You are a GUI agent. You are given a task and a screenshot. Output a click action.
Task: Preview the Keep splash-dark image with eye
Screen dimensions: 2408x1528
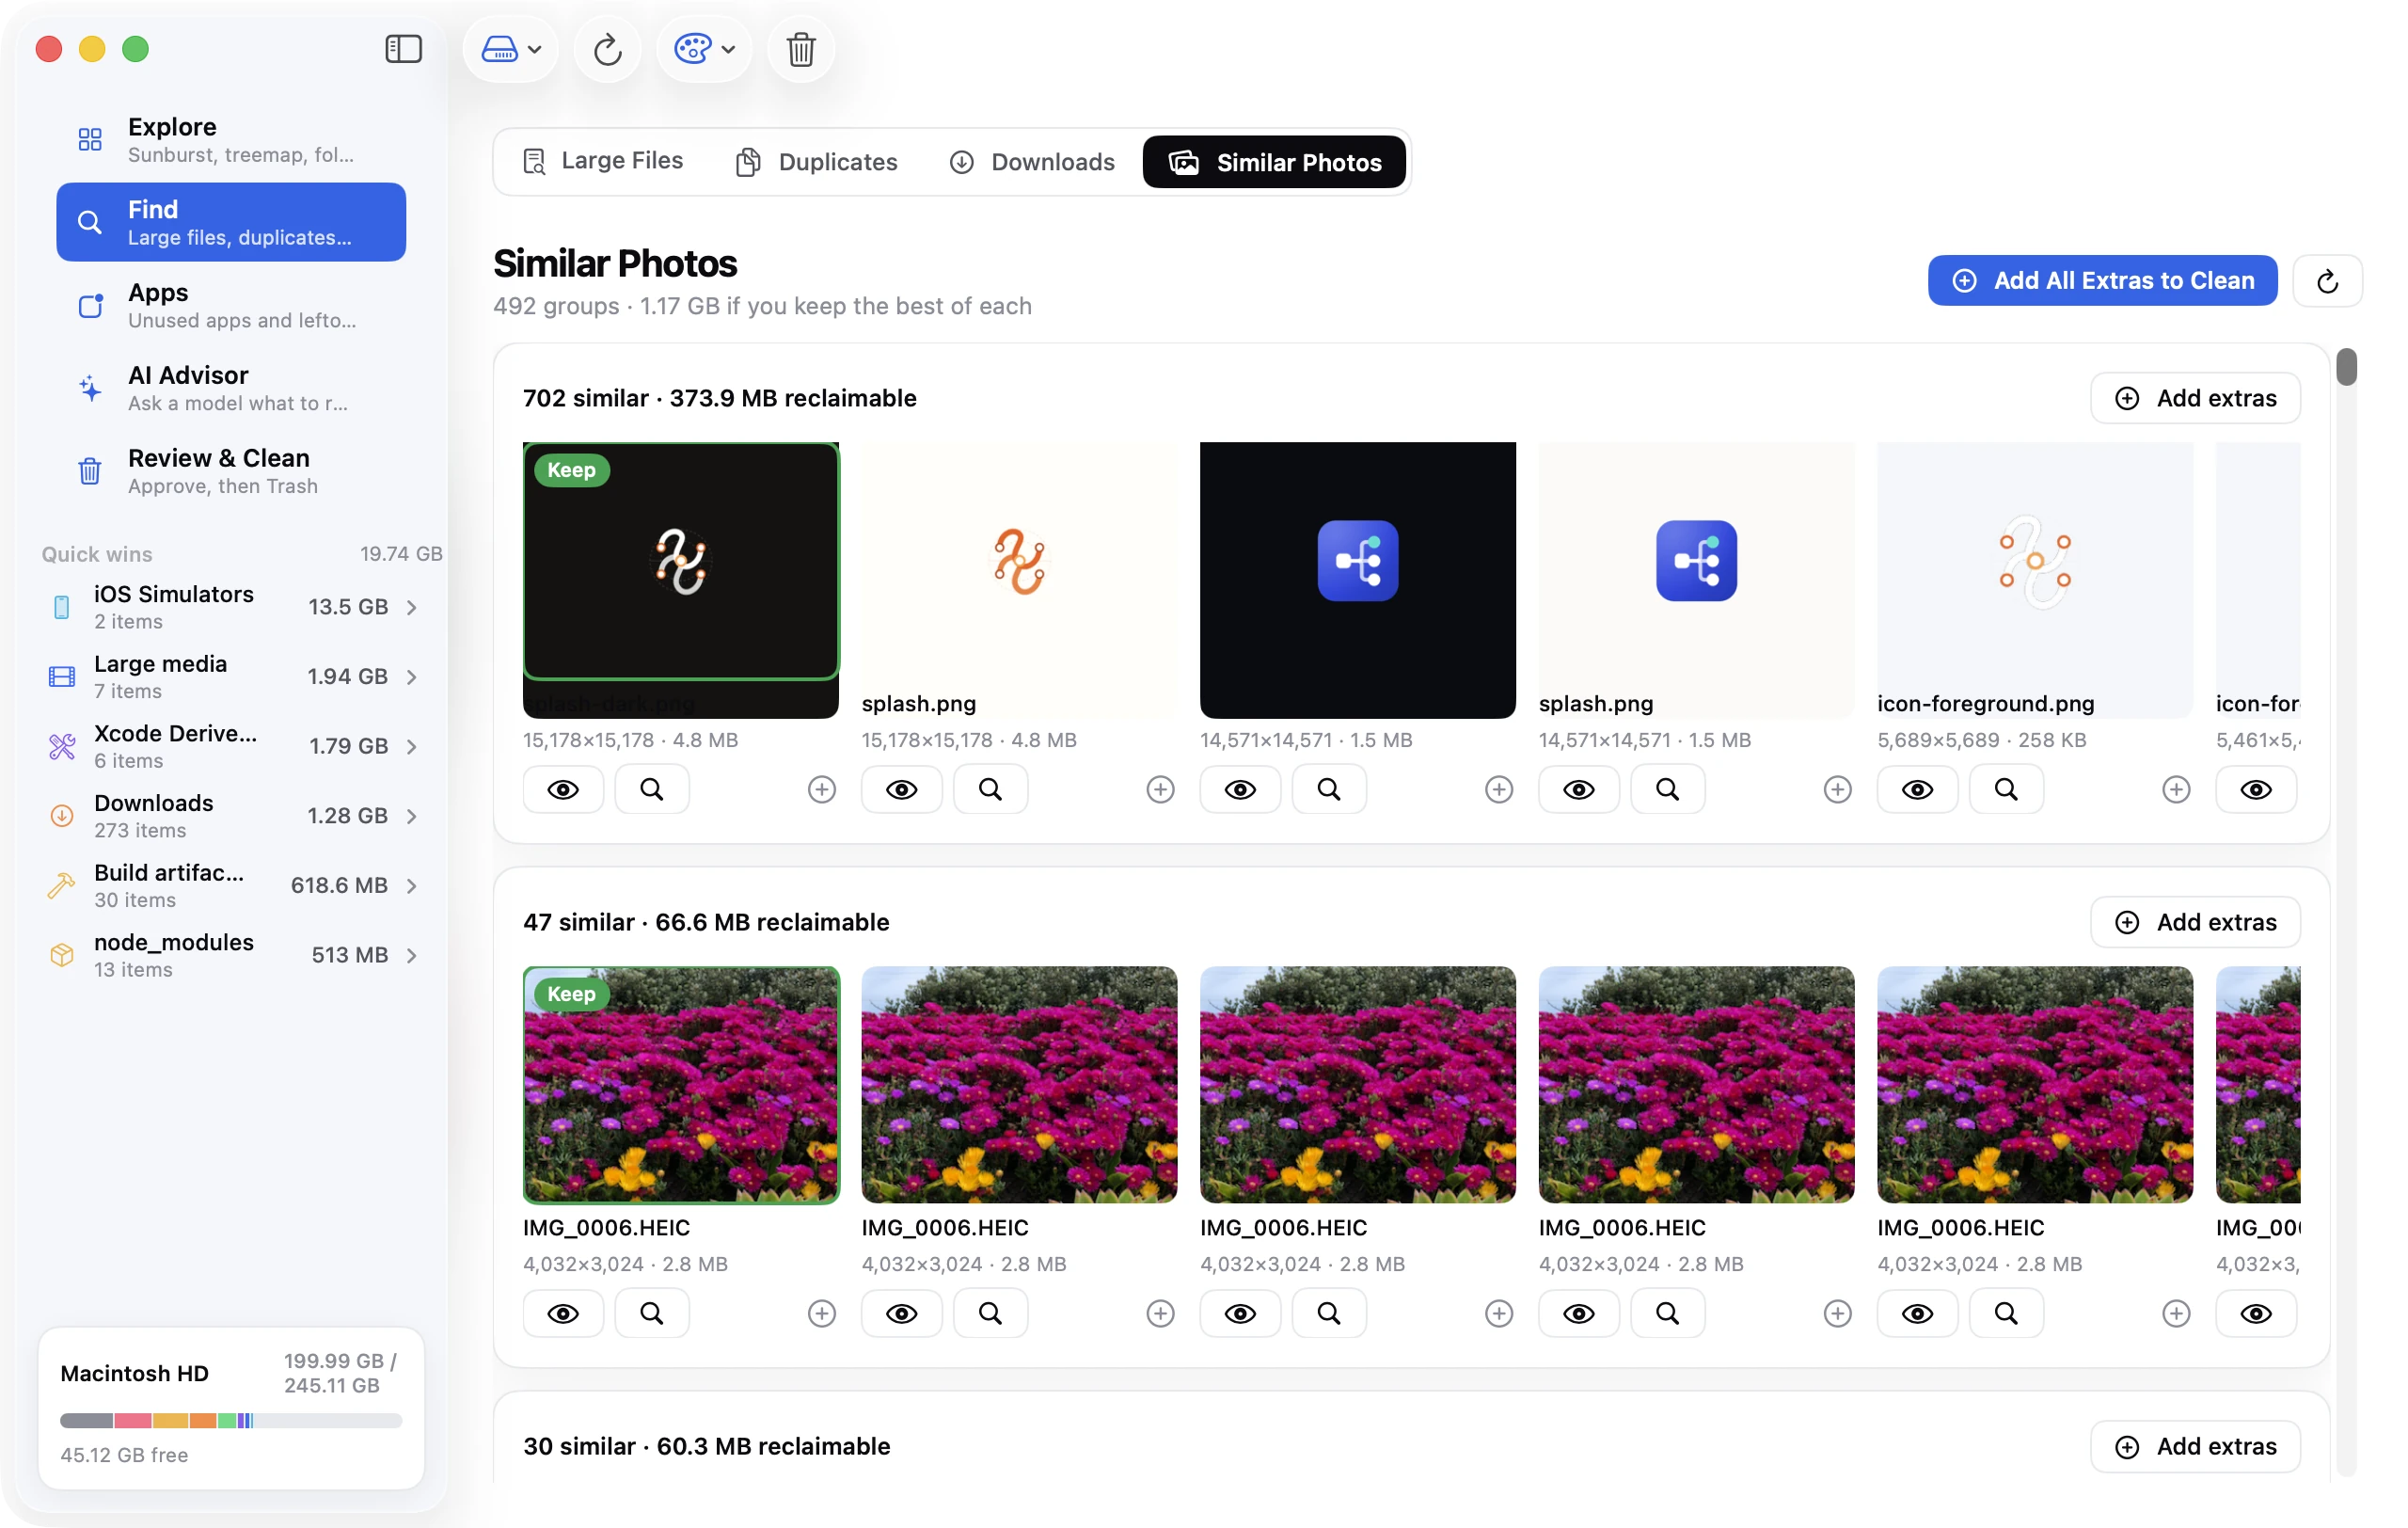tap(563, 790)
